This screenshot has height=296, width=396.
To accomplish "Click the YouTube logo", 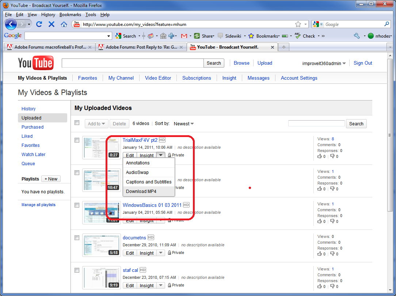I will [x=35, y=63].
